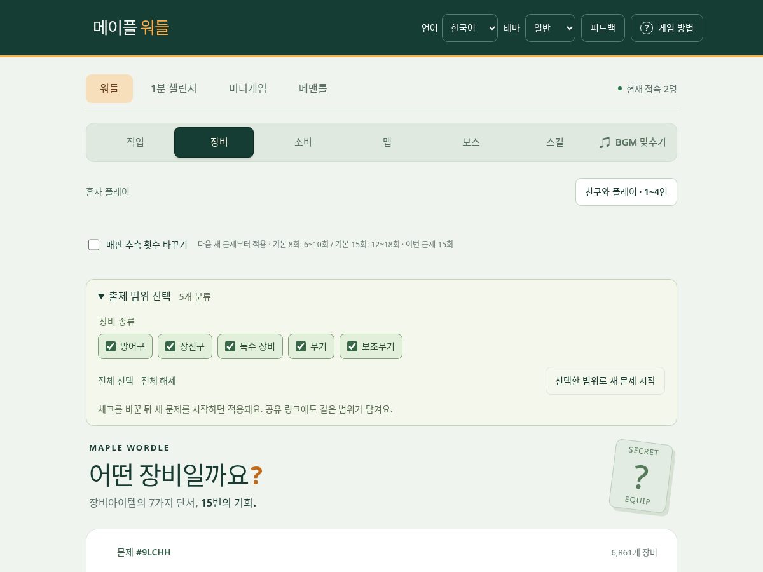
Task: Click the SECRET EQUIP mystery card
Action: 642,476
